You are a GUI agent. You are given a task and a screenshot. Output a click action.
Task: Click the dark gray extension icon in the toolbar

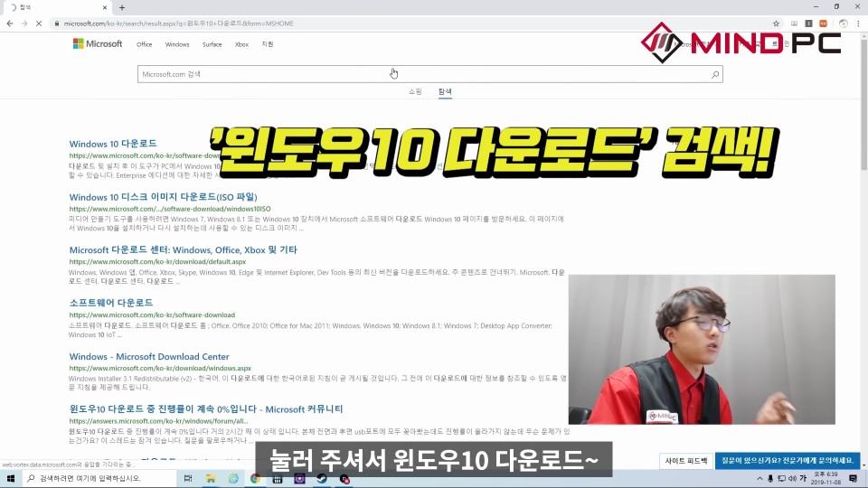pyautogui.click(x=808, y=23)
